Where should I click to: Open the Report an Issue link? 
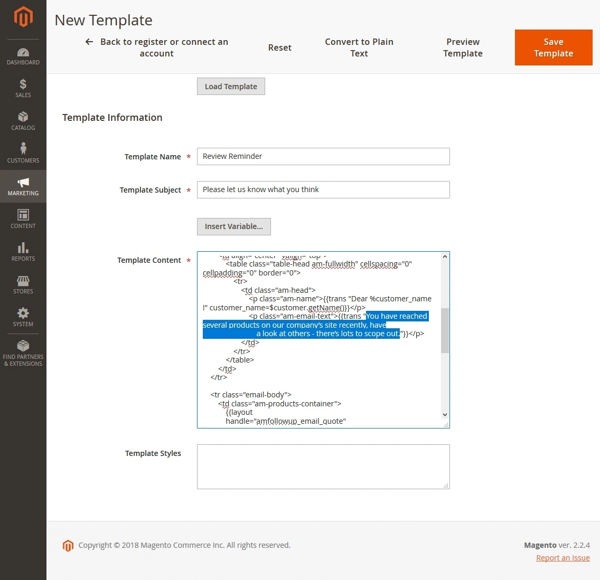(563, 557)
